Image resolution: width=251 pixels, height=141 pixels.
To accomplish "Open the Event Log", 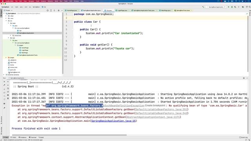I will (x=243, y=137).
